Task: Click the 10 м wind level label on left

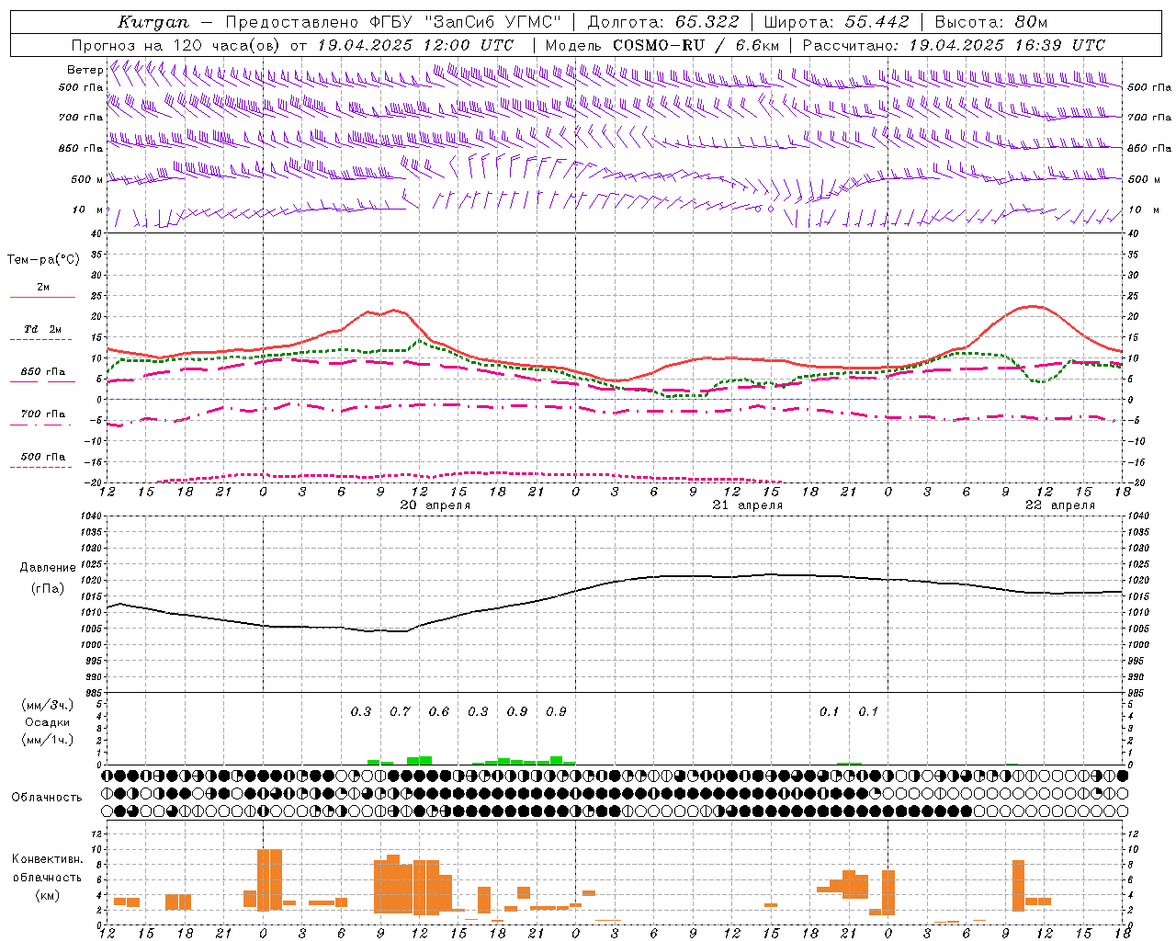Action: 88,210
